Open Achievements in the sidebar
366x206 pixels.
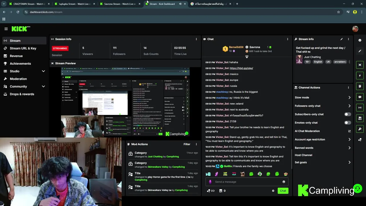(24, 64)
